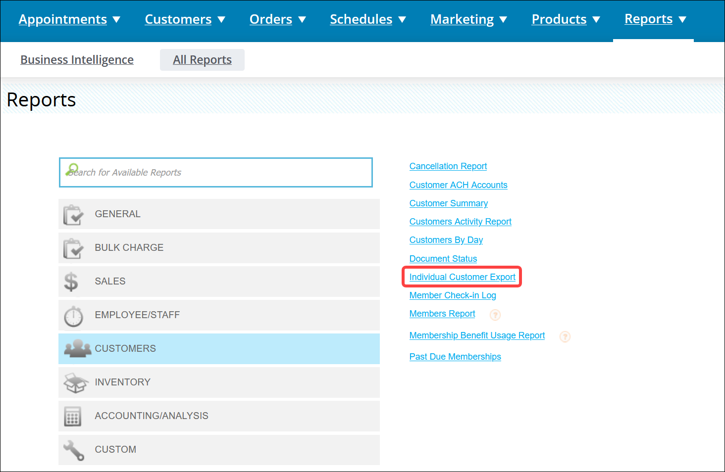Expand the Schedules dropdown arrow
The width and height of the screenshot is (725, 472).
click(402, 20)
